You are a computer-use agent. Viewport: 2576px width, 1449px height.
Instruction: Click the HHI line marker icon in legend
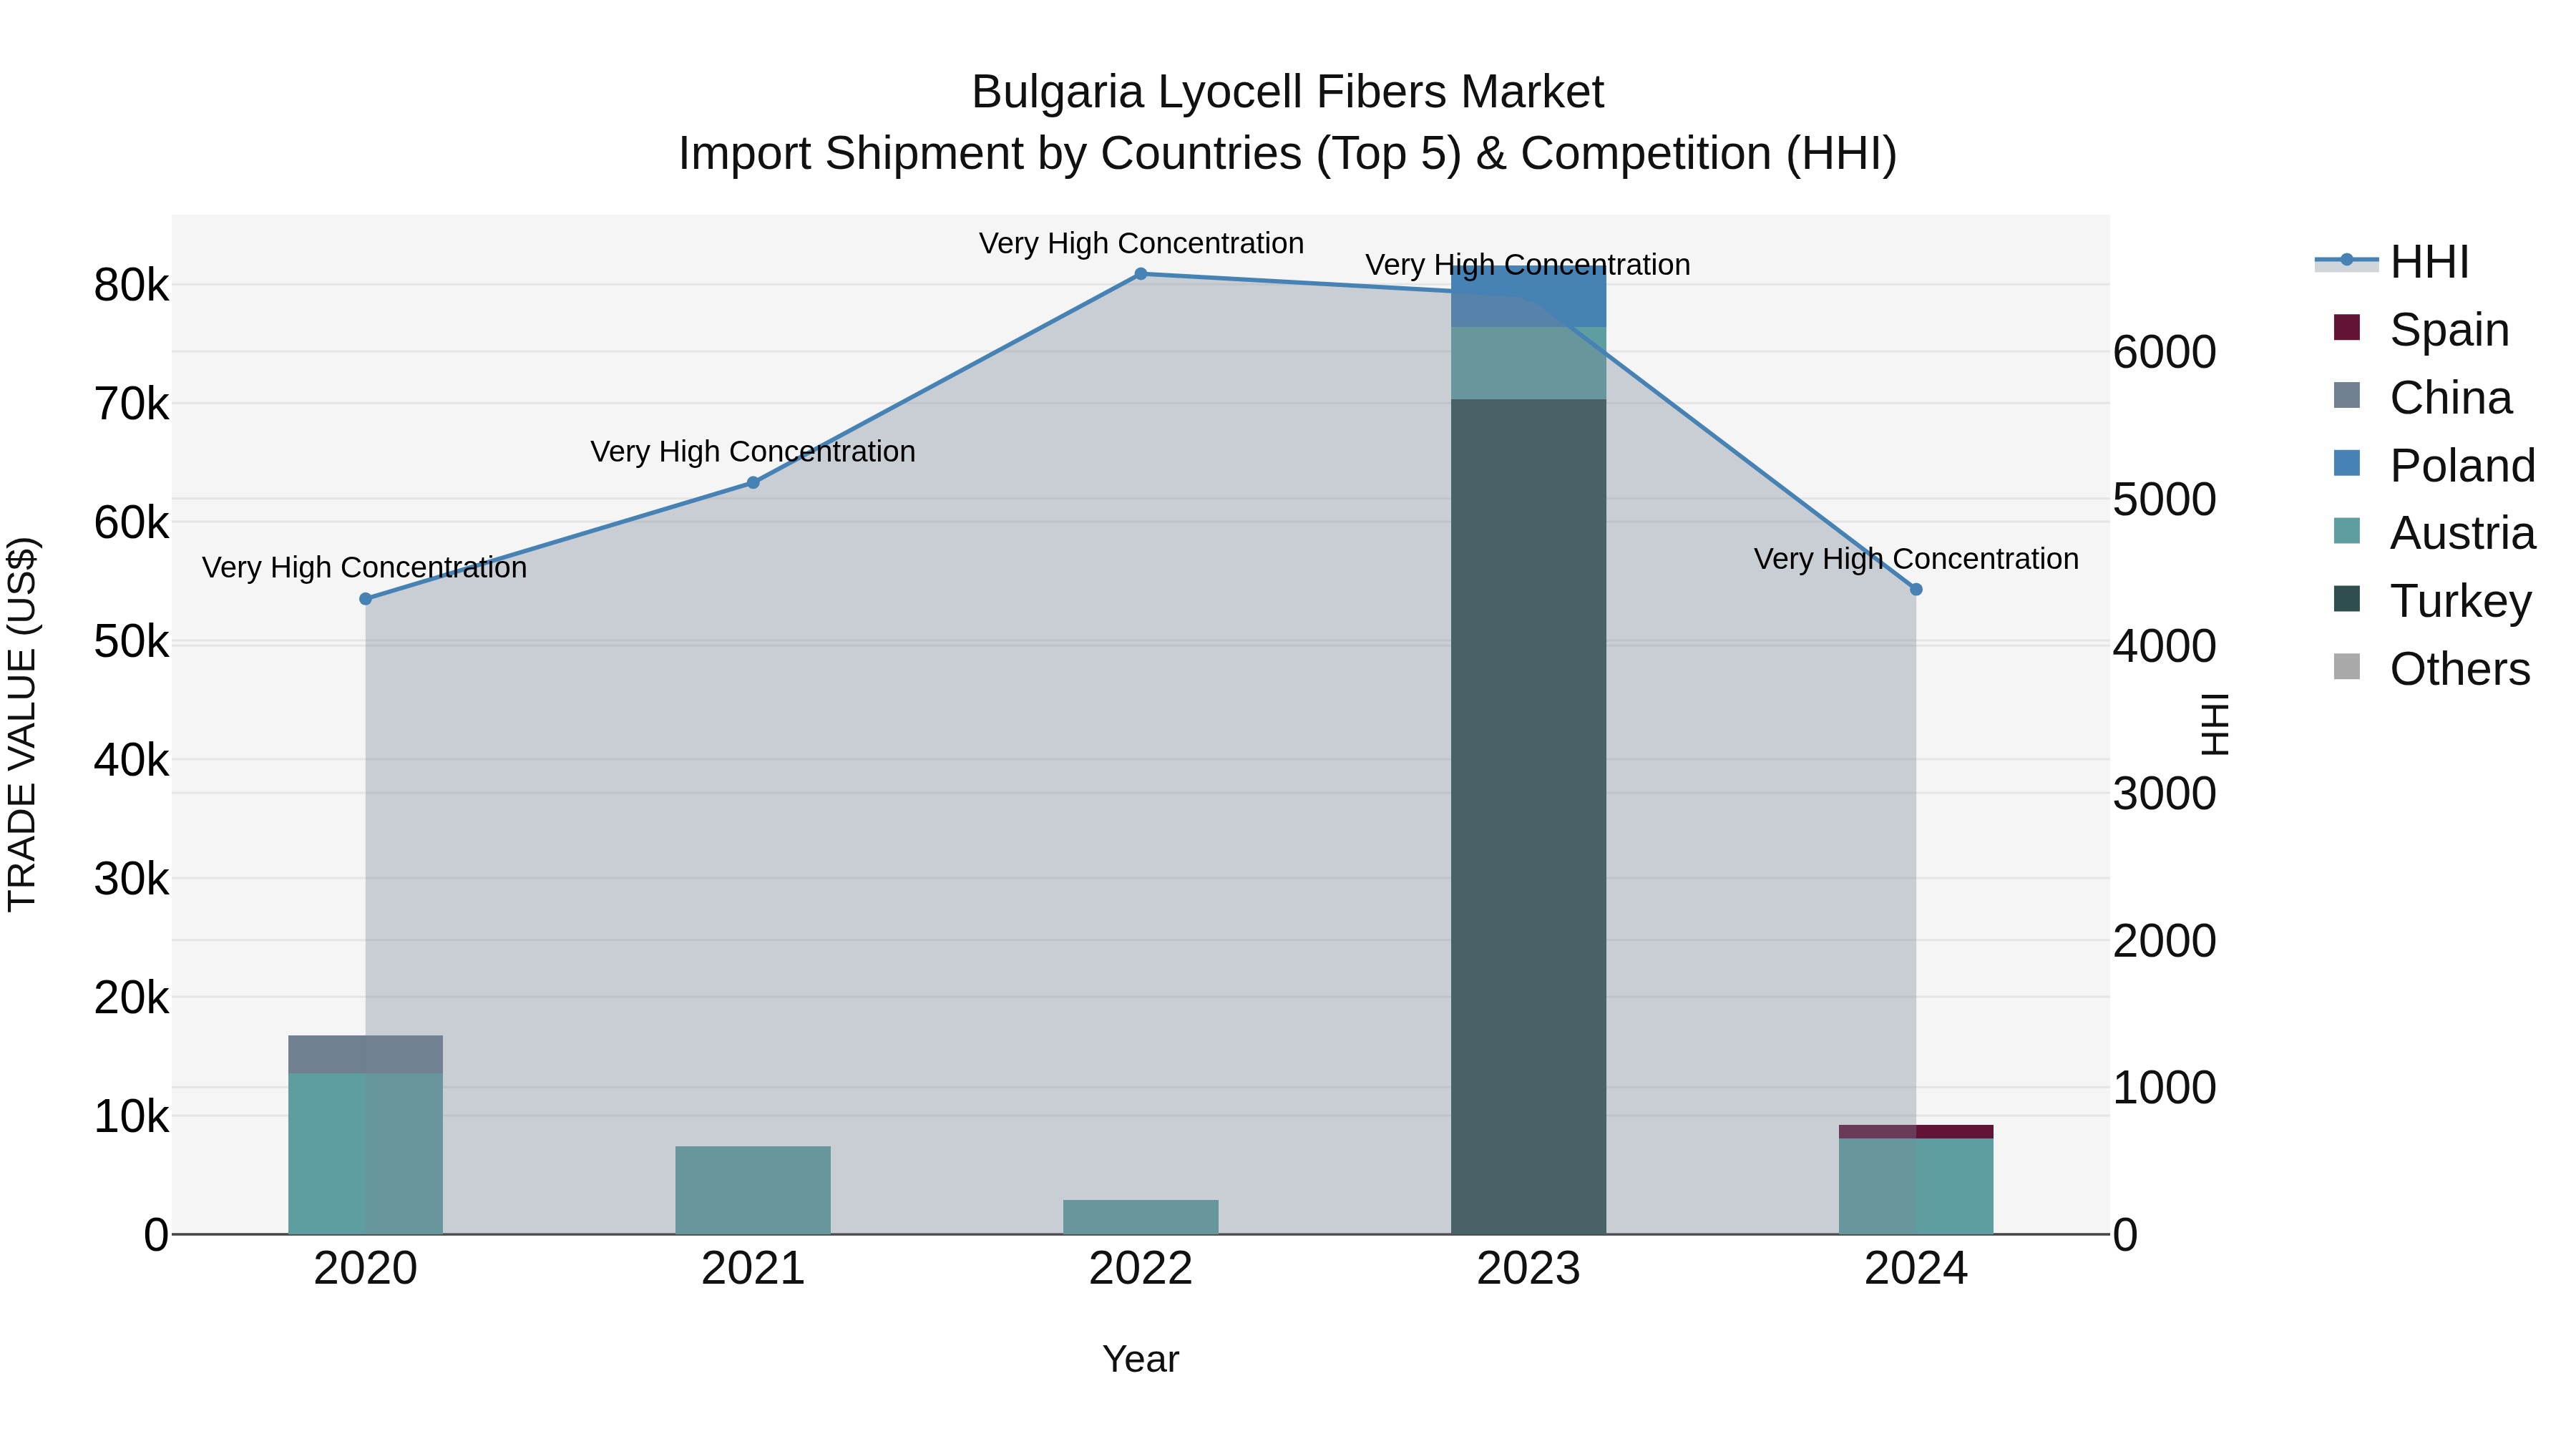point(2346,260)
